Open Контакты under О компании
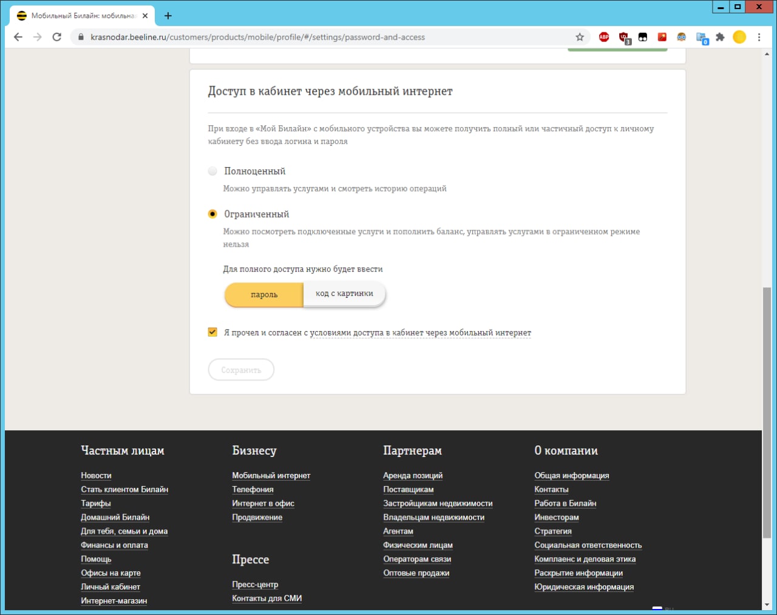The image size is (777, 615). (551, 489)
